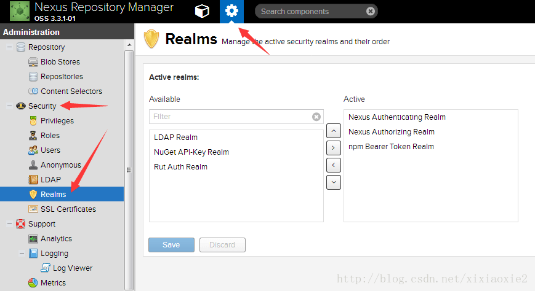The image size is (535, 291).
Task: Open the Browse cube icon in header
Action: [201, 11]
